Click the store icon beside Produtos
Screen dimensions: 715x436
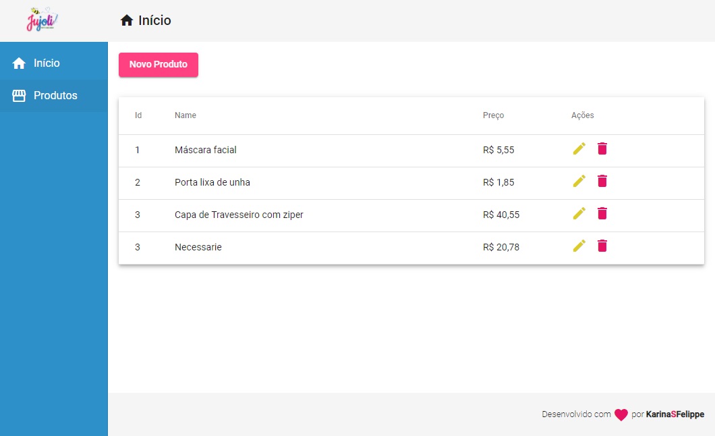pyautogui.click(x=19, y=95)
